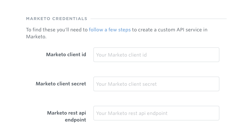Screen dimensions: 250x135
Task: Click placeholder 'Your Marketo client secret'
Action: pyautogui.click(x=126, y=84)
